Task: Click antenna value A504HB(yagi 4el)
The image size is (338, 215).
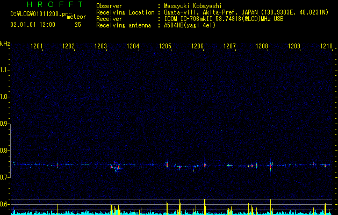Action: tap(190, 25)
